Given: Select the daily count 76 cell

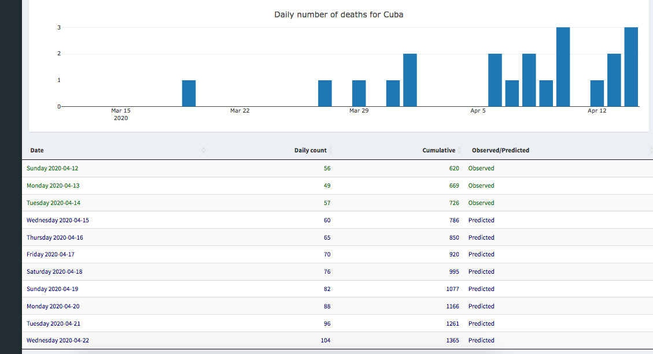Looking at the screenshot, I should click(x=327, y=272).
